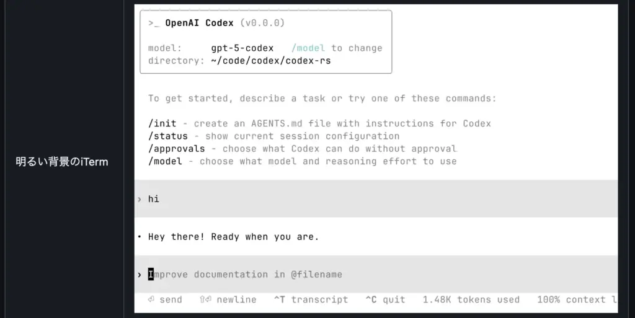Image resolution: width=635 pixels, height=318 pixels.
Task: Click the shift-return newline icon
Action: coord(205,299)
